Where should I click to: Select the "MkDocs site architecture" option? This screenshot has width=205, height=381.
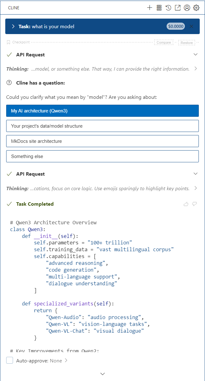(102, 141)
